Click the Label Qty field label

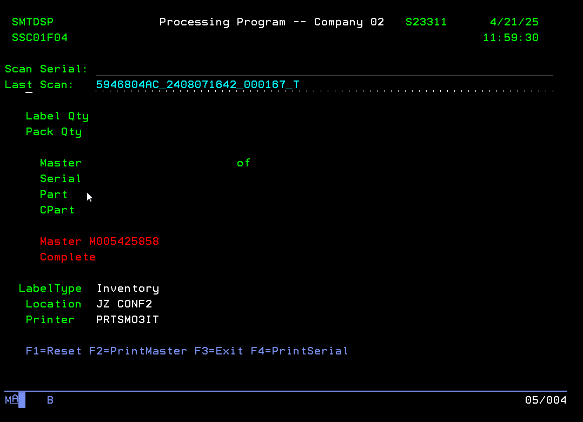click(57, 116)
